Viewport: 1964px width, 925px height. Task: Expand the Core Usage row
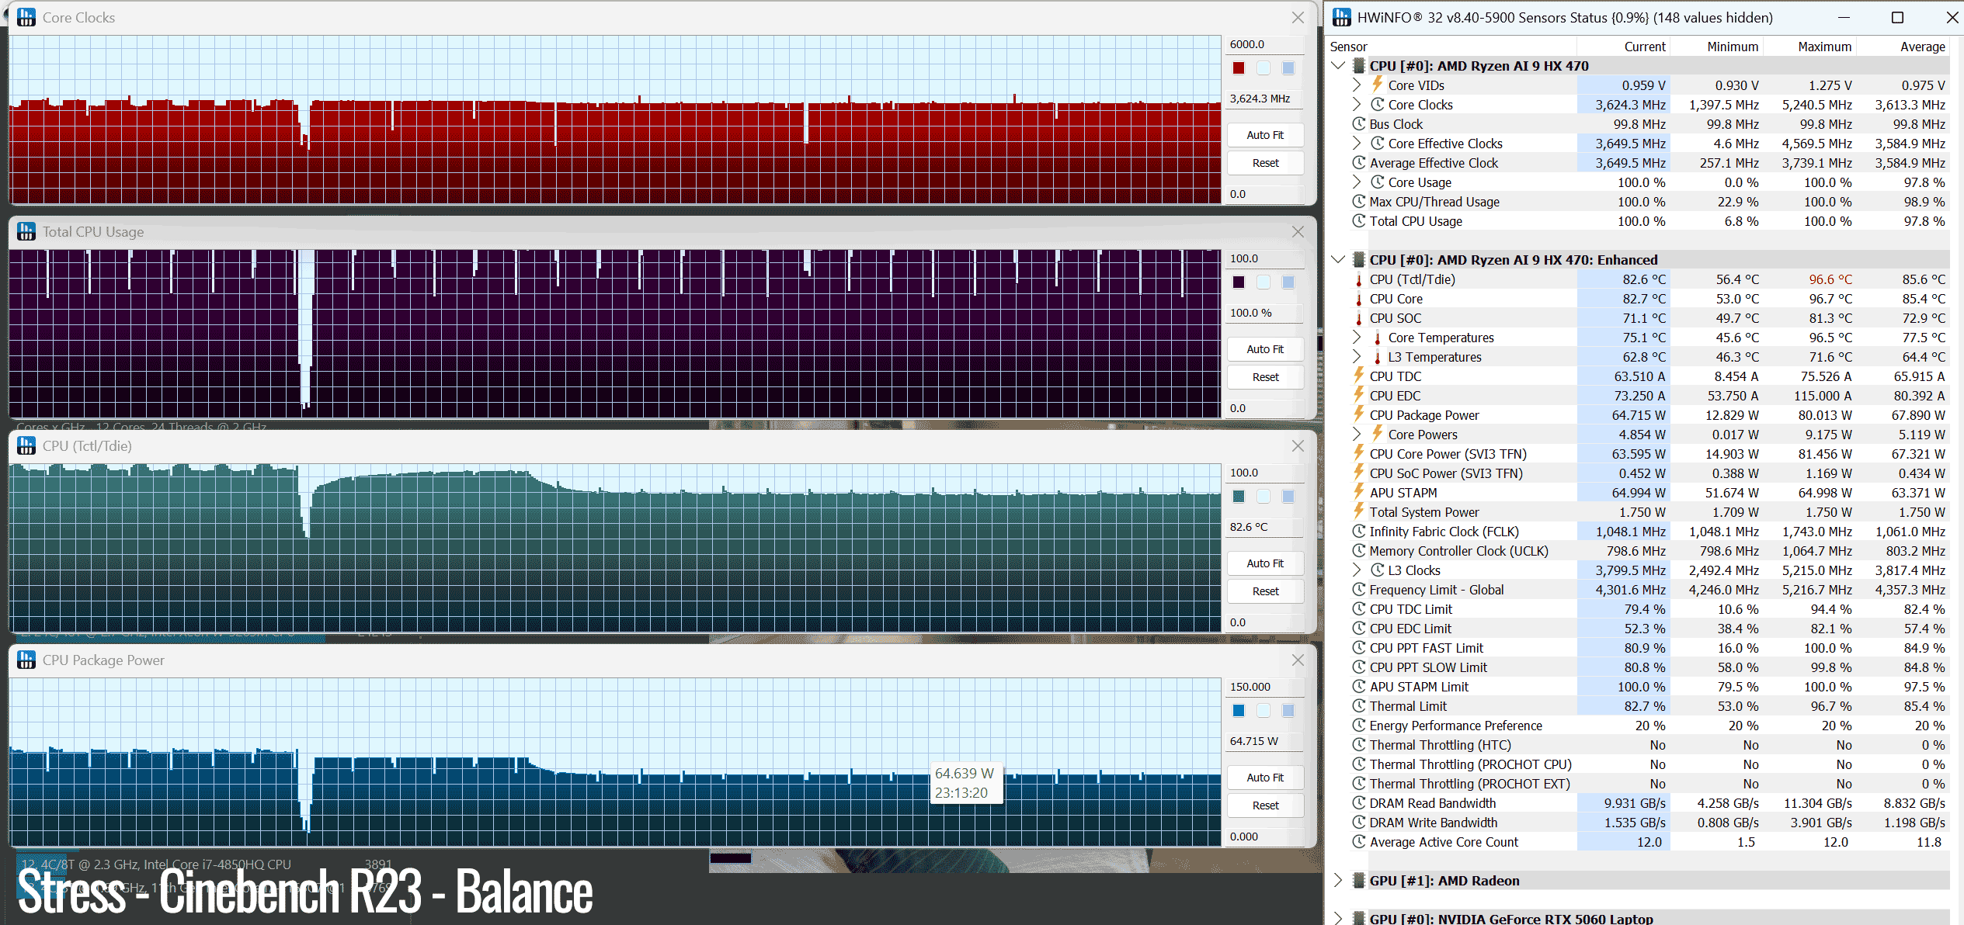(1357, 182)
